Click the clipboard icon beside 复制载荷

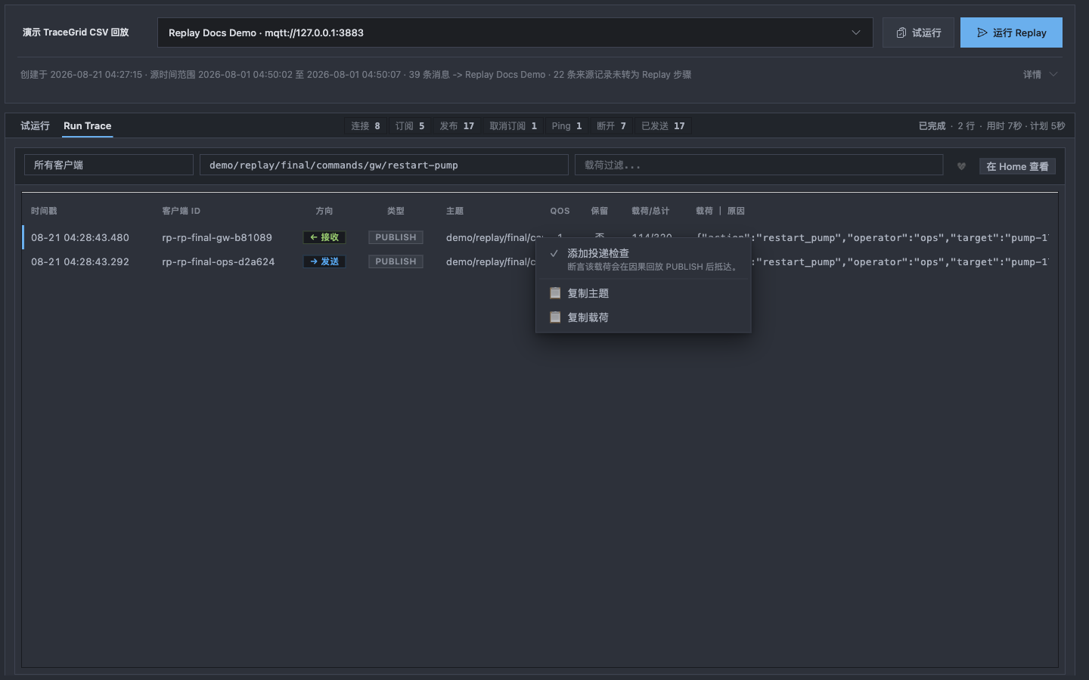[555, 317]
